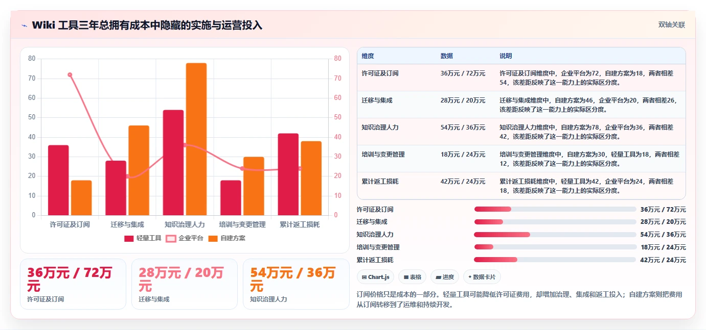Toggle the 轻量工具 legend swatch
This screenshot has width=706, height=330.
(x=129, y=238)
